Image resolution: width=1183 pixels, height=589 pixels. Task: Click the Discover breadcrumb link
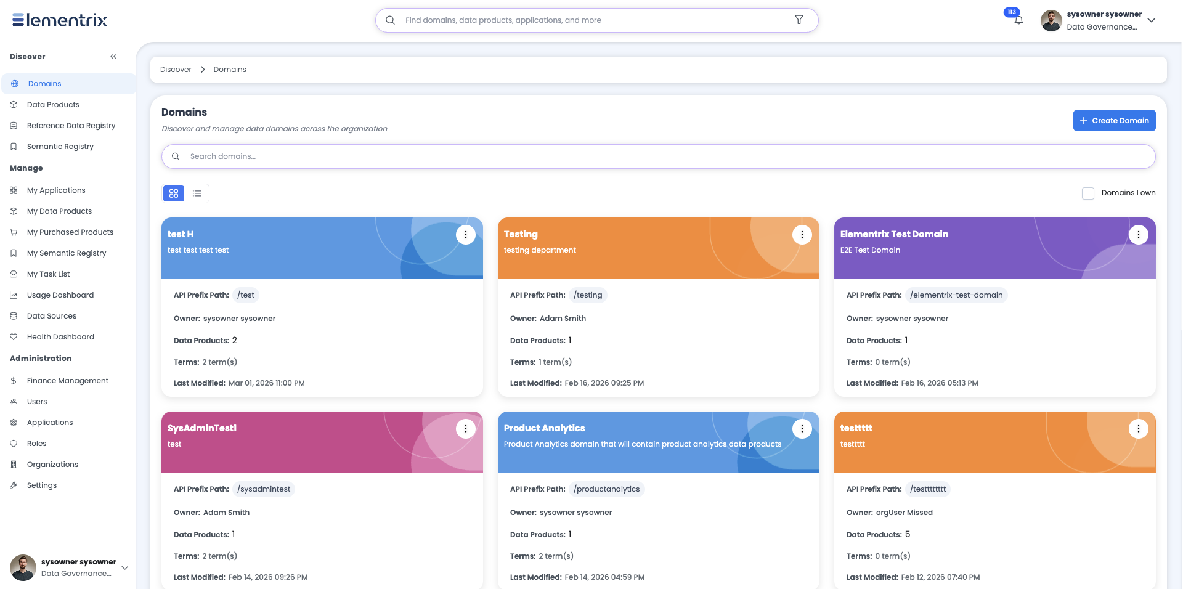click(x=176, y=70)
